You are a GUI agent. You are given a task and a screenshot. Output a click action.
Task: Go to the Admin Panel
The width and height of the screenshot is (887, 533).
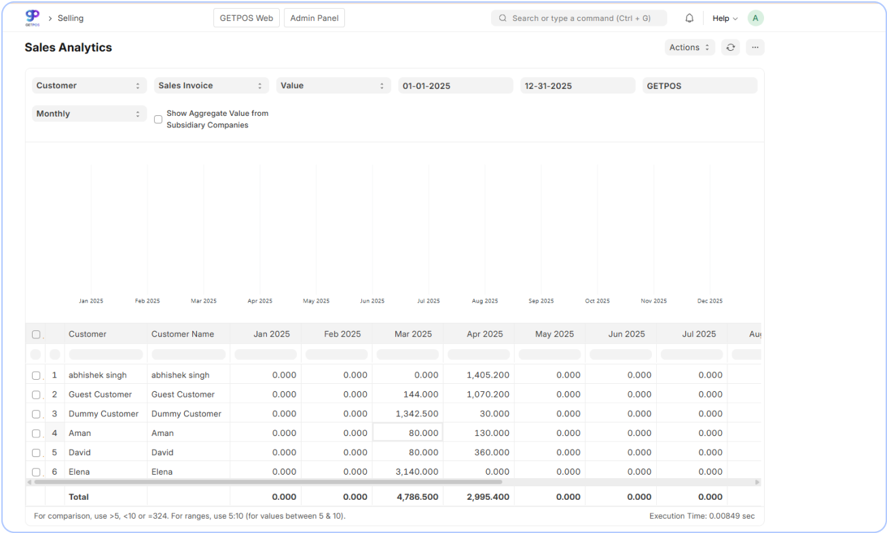[314, 18]
